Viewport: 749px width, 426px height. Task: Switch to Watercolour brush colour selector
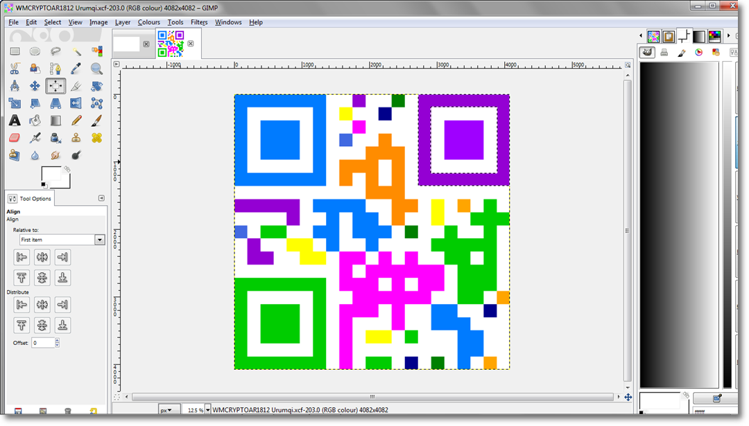coord(682,53)
